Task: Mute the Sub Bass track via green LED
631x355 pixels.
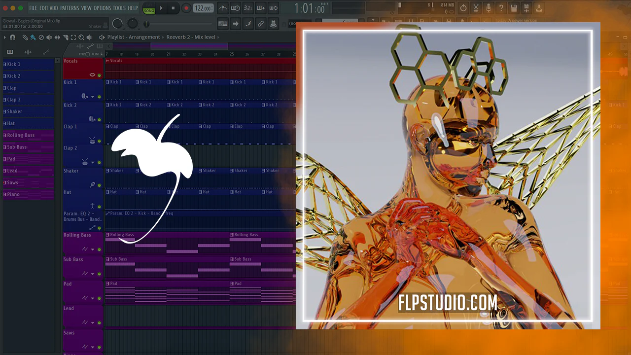Action: point(99,274)
